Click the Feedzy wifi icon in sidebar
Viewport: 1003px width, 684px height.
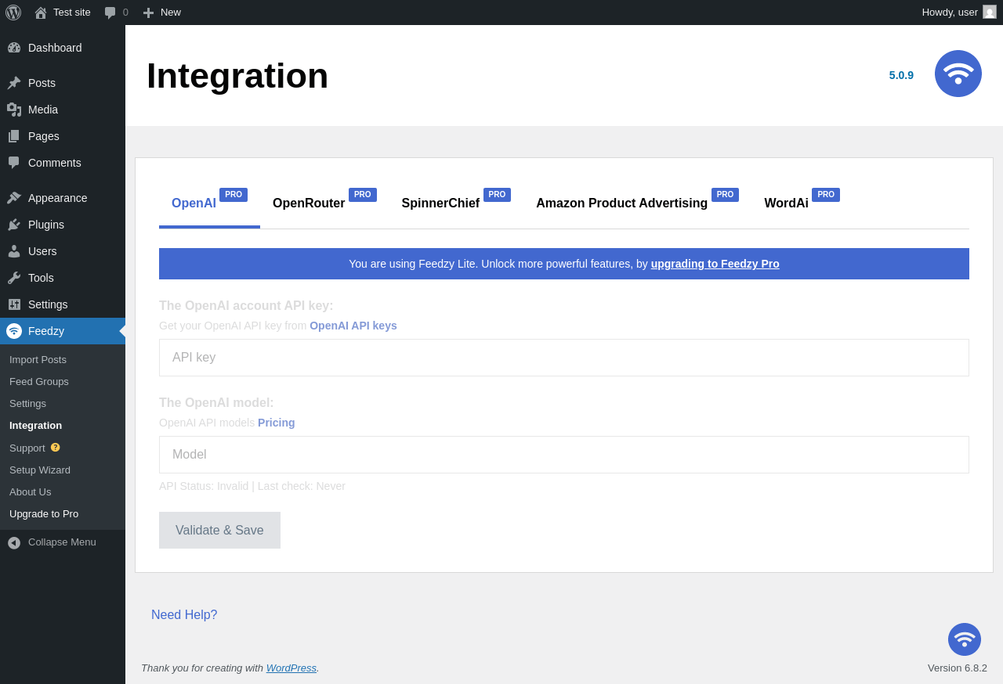pos(14,331)
